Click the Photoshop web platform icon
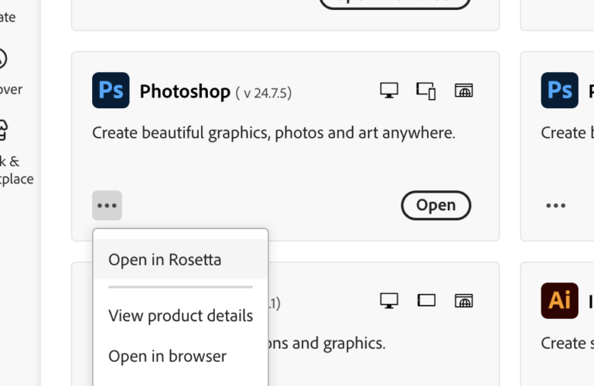 464,91
